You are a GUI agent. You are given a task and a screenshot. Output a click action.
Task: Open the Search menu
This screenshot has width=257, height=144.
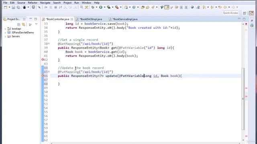[57, 3]
